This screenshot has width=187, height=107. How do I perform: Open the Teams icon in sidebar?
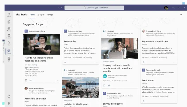click(x=9, y=29)
